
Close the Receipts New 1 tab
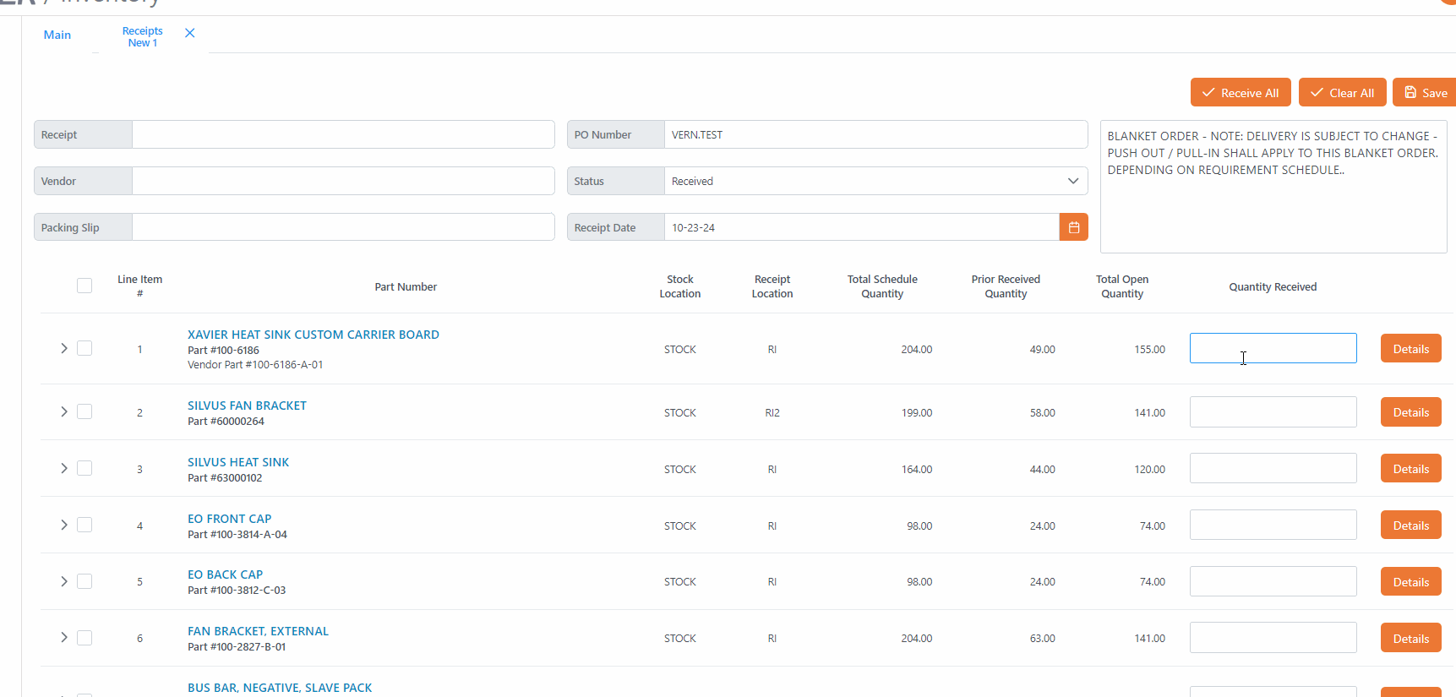189,33
